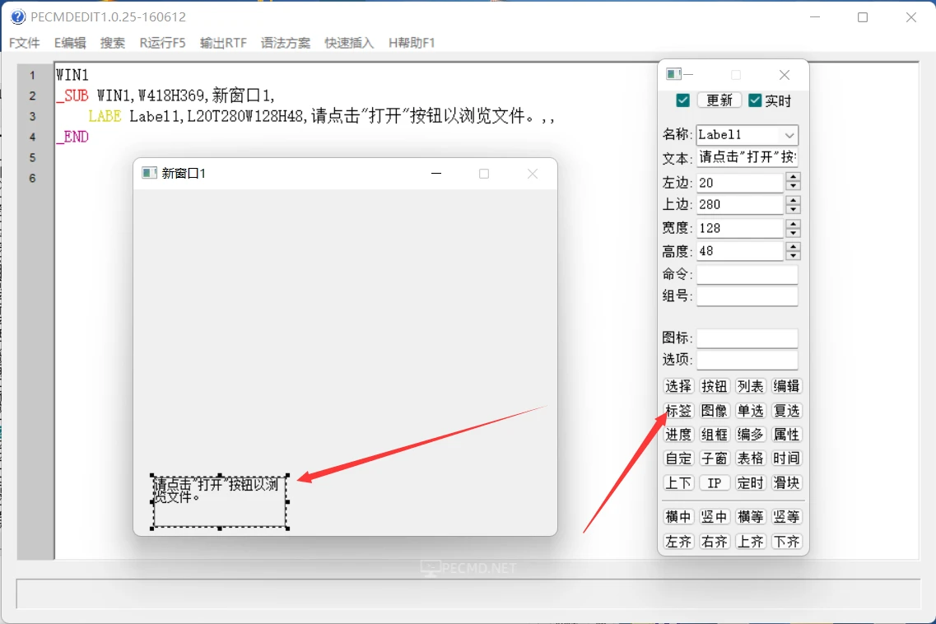This screenshot has height=624, width=936.
Task: Increase the 高度 value with up arrow
Action: (793, 246)
